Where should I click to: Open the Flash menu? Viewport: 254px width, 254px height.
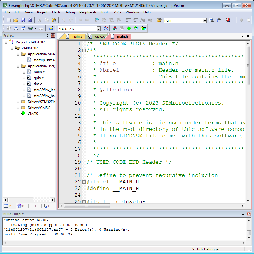[56, 12]
